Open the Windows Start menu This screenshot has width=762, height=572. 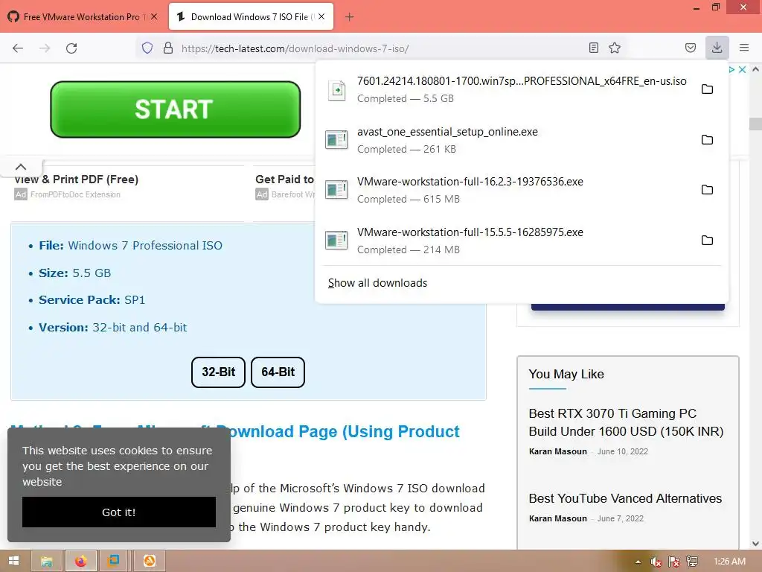tap(13, 561)
